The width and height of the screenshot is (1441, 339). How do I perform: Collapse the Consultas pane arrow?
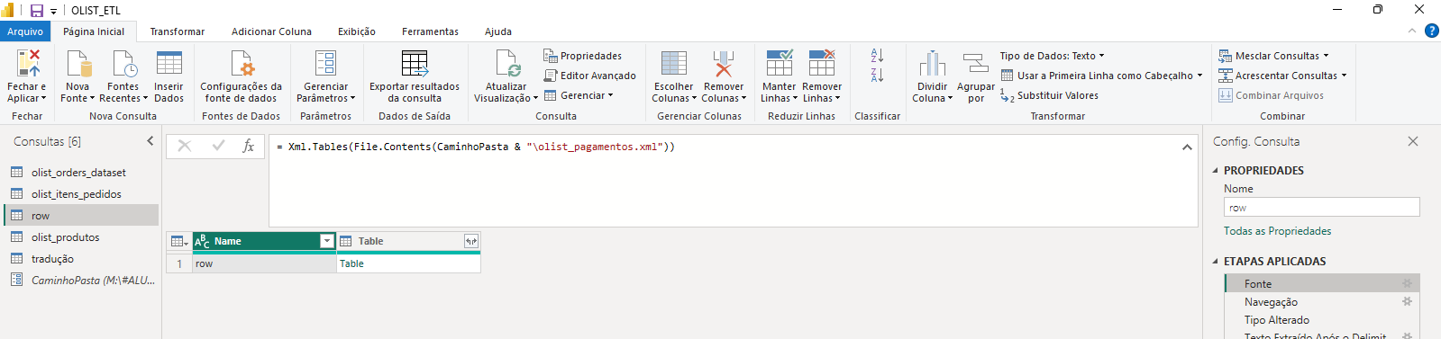[x=150, y=141]
